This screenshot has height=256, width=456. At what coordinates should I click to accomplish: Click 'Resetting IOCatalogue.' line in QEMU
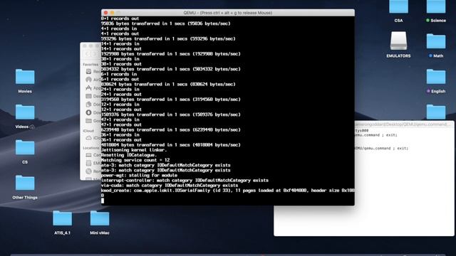click(129, 155)
